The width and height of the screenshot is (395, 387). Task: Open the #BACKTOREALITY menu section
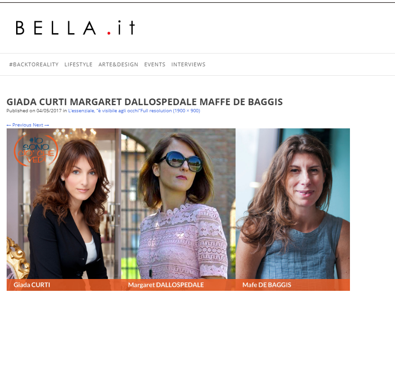coord(34,64)
